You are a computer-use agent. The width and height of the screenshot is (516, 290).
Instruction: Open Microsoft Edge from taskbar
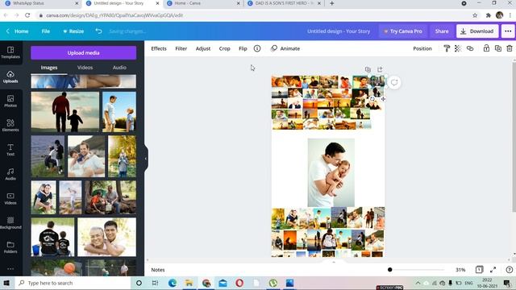click(173, 283)
